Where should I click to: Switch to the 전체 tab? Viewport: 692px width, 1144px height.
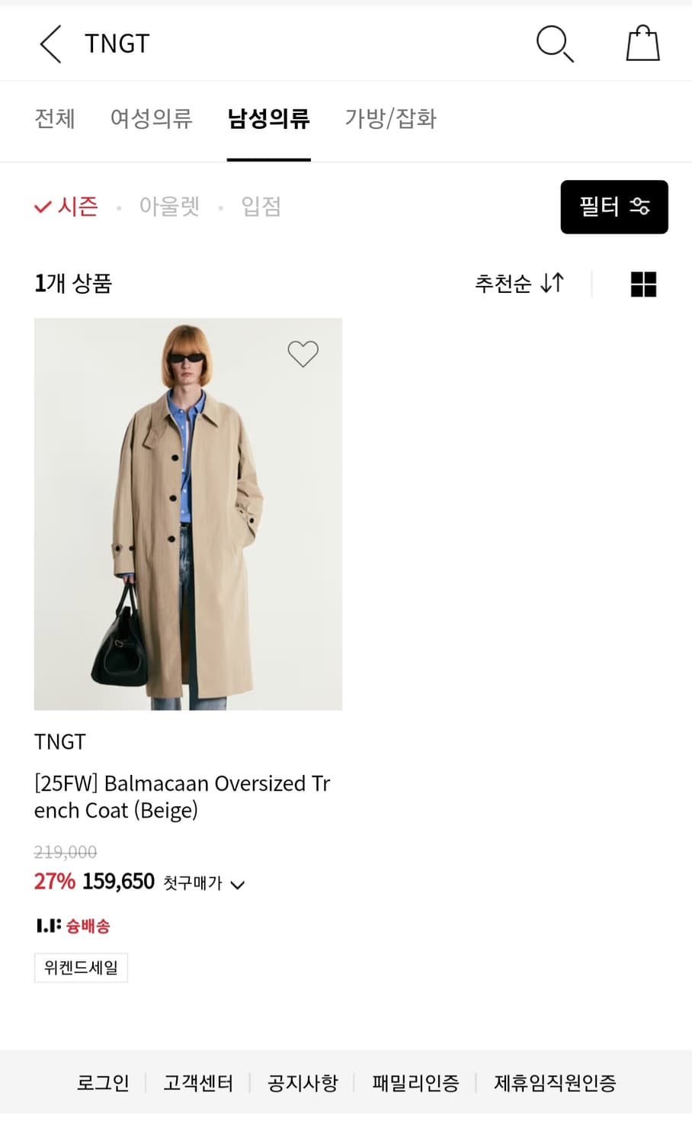(x=55, y=119)
